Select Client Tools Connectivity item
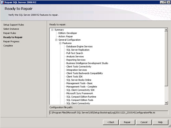The width and height of the screenshot is (171, 128). click(79, 67)
